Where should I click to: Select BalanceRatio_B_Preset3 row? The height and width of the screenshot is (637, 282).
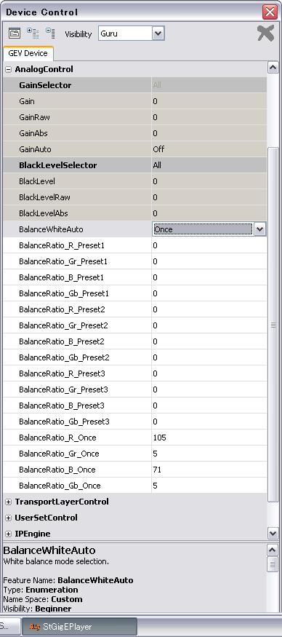pos(134,405)
